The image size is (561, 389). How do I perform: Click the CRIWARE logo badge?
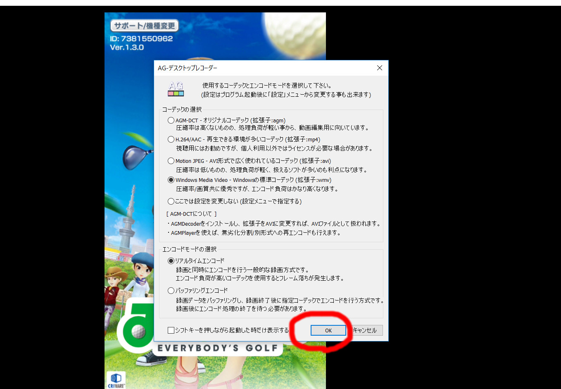pyautogui.click(x=116, y=380)
